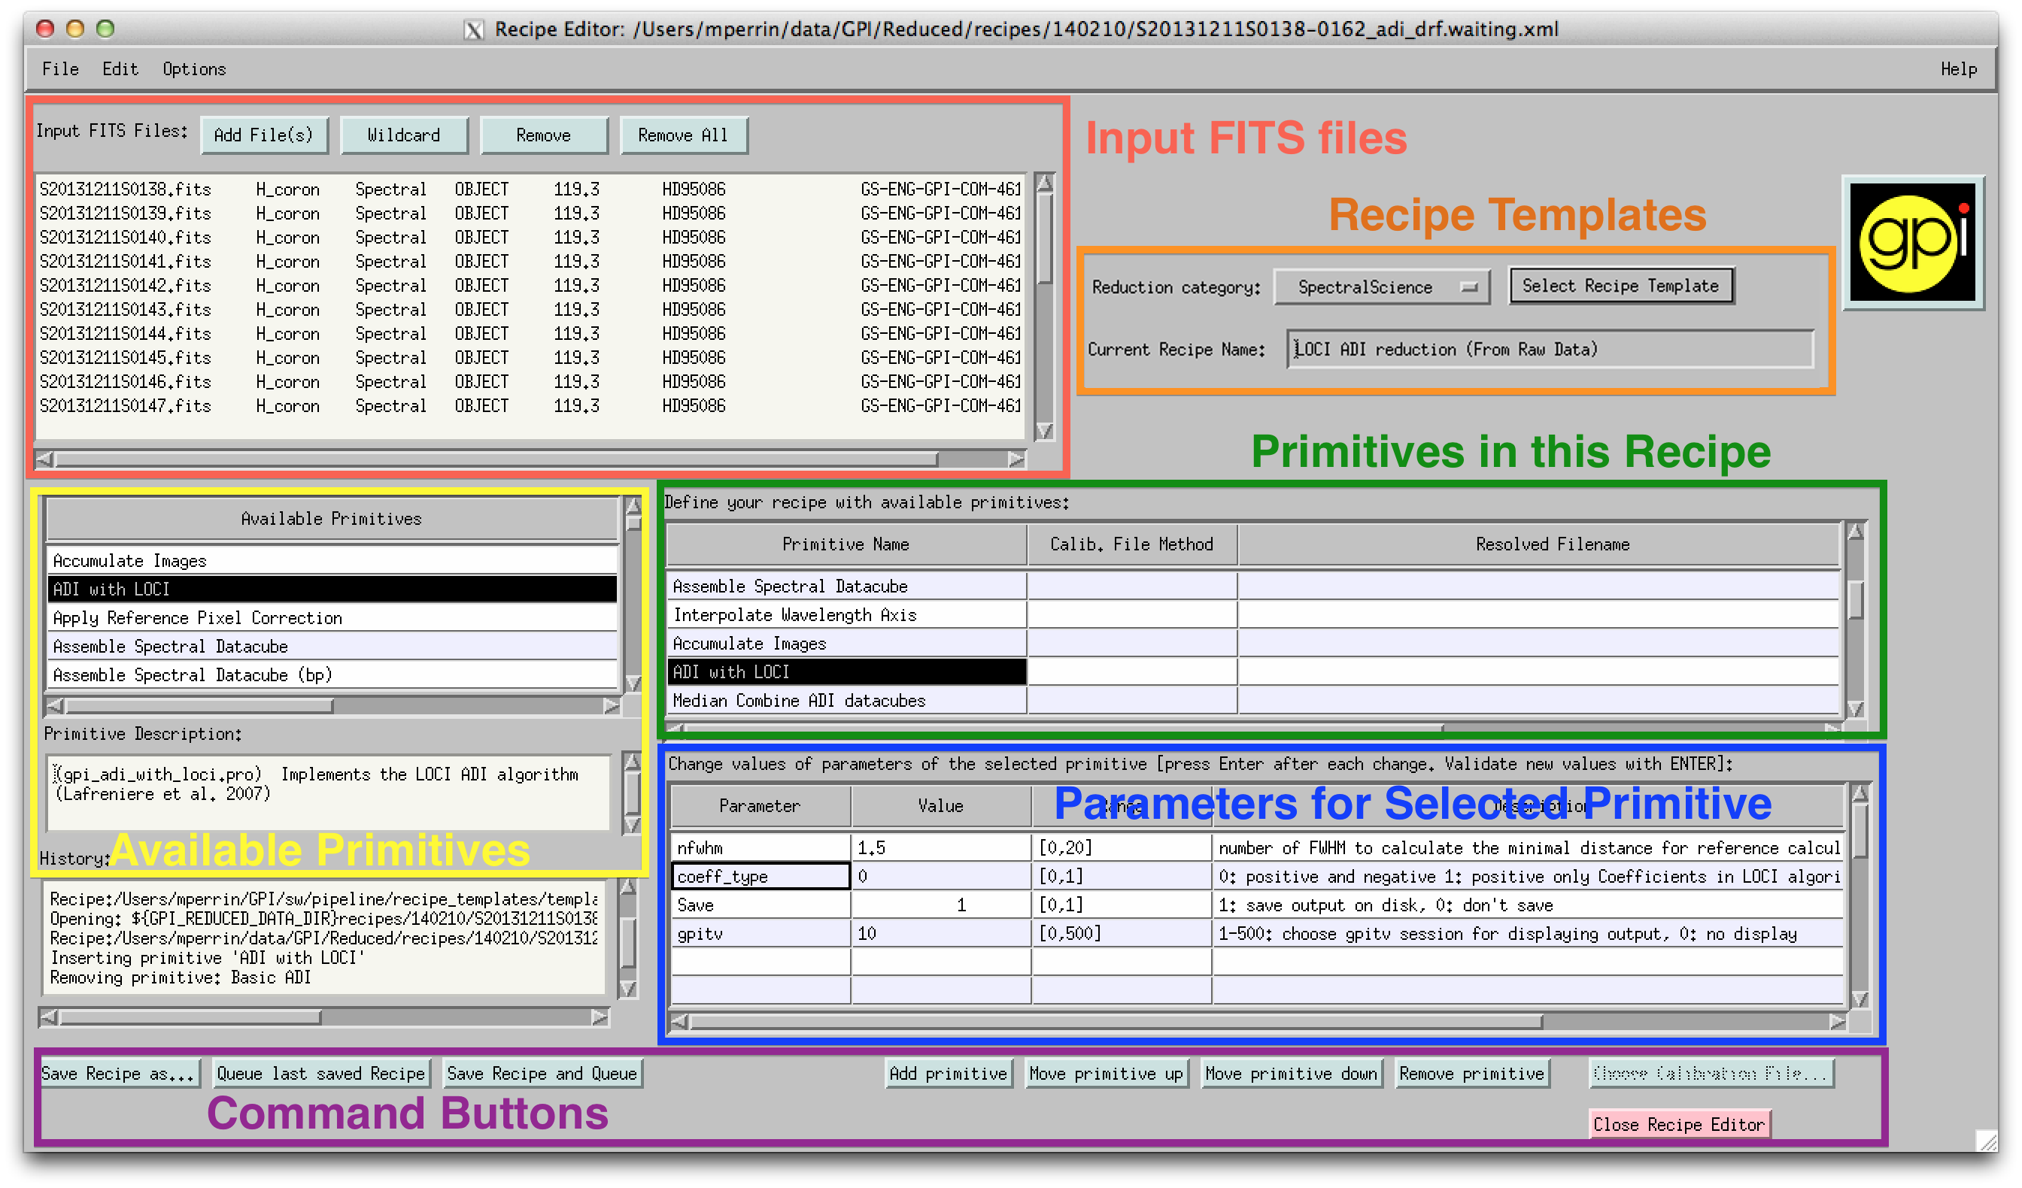
Task: Click right arrow of parameters table horizontal scrollbar
Action: click(1837, 1021)
